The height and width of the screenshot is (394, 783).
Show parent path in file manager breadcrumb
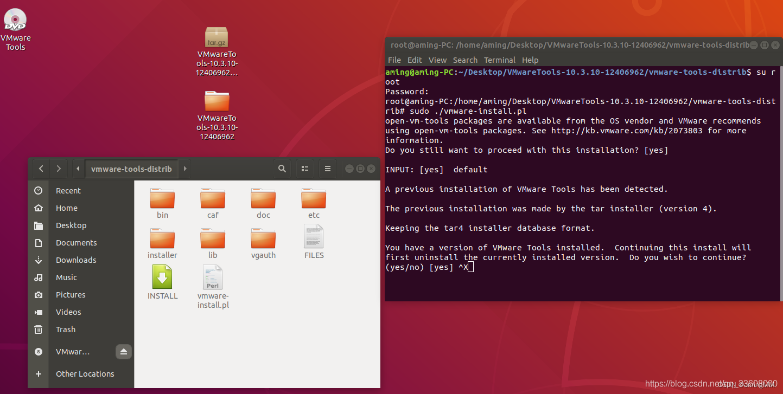[79, 169]
